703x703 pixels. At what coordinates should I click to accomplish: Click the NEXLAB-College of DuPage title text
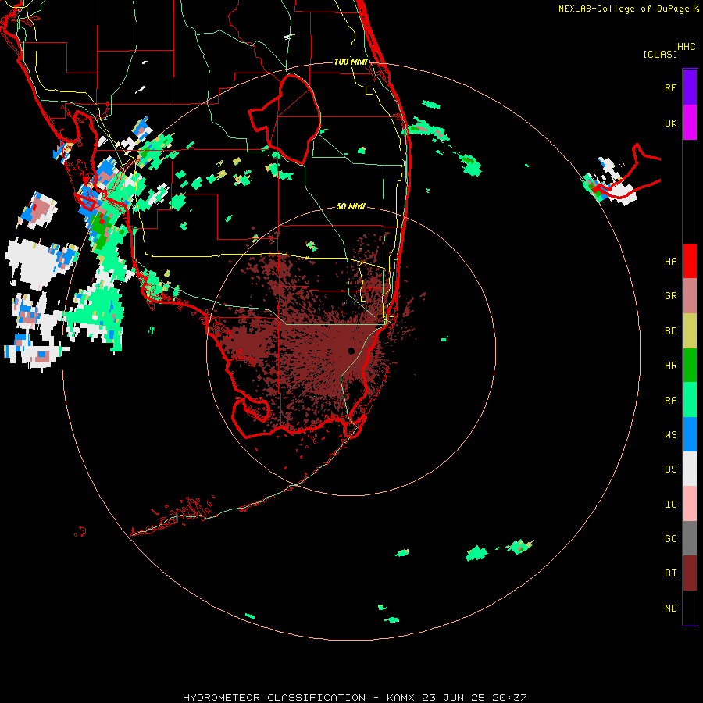point(625,9)
